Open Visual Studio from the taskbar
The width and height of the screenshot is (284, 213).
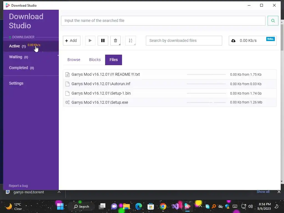(175, 206)
